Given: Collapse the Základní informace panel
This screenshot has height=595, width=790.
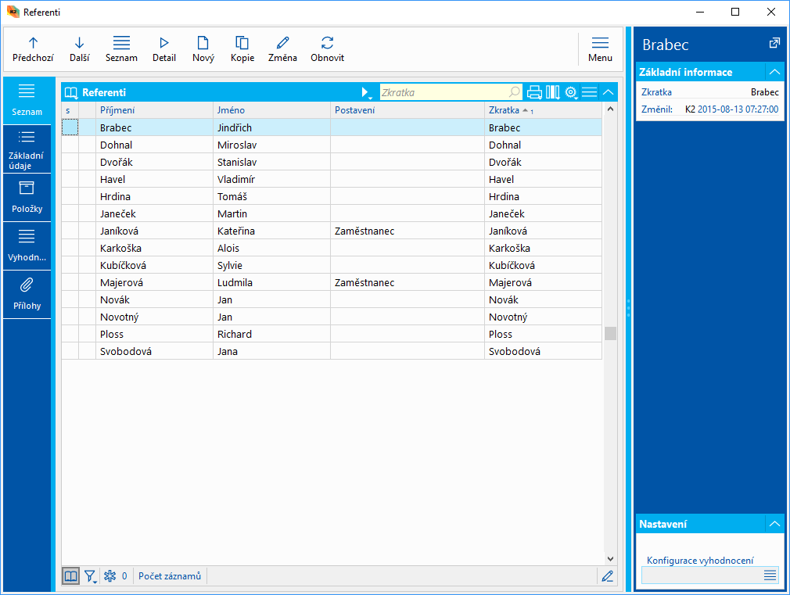Looking at the screenshot, I should point(774,72).
